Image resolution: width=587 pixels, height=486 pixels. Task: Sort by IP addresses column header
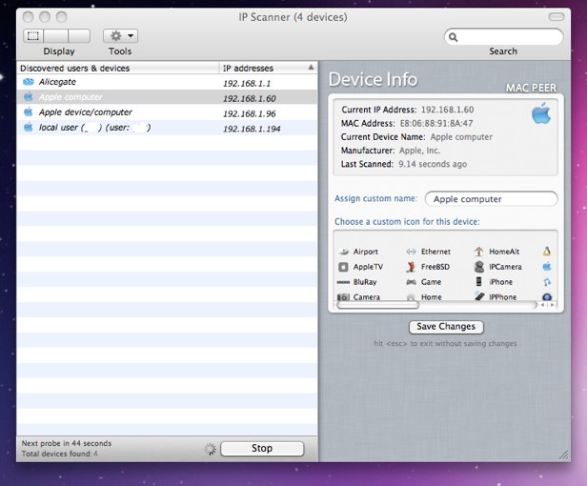click(268, 69)
